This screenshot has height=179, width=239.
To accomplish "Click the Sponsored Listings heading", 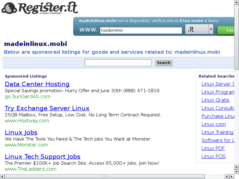I will pyautogui.click(x=26, y=76).
